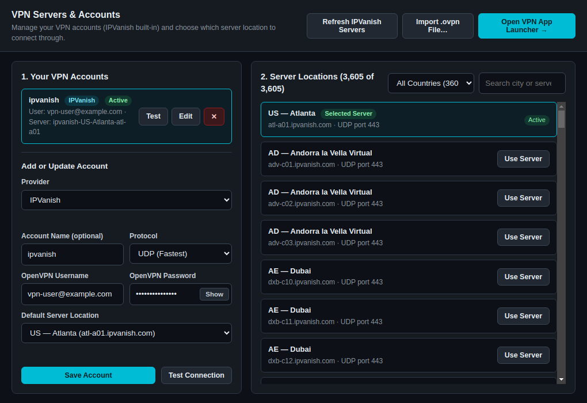Screen dimensions: 587x403
Task: Delete the ipvanish account with red X
Action: click(214, 116)
